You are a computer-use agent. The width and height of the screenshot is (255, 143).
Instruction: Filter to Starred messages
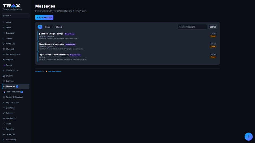pos(59,27)
